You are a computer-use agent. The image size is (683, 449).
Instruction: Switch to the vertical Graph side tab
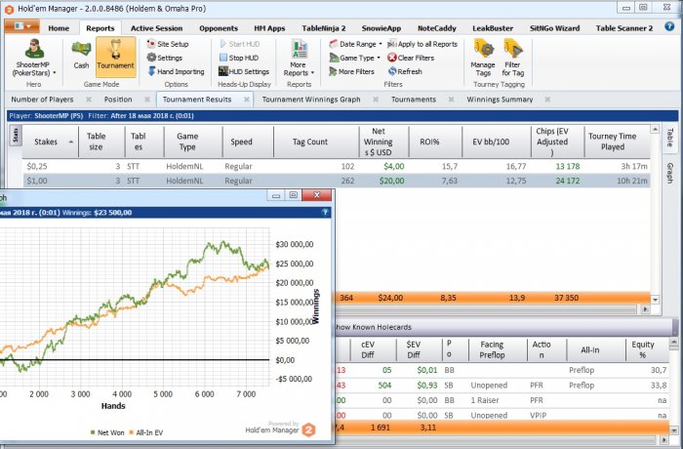click(670, 173)
